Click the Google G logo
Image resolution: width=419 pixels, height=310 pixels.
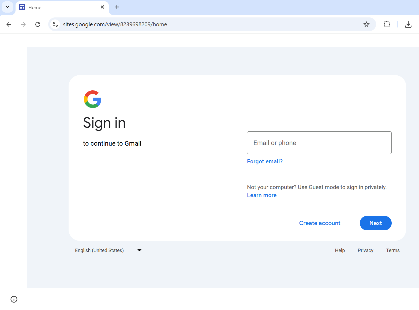pos(92,99)
